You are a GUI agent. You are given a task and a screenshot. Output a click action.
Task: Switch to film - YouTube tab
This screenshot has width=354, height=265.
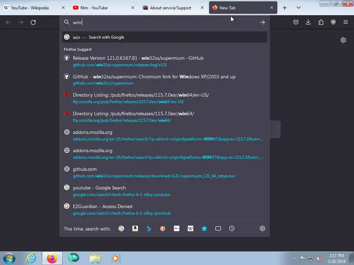click(x=104, y=8)
